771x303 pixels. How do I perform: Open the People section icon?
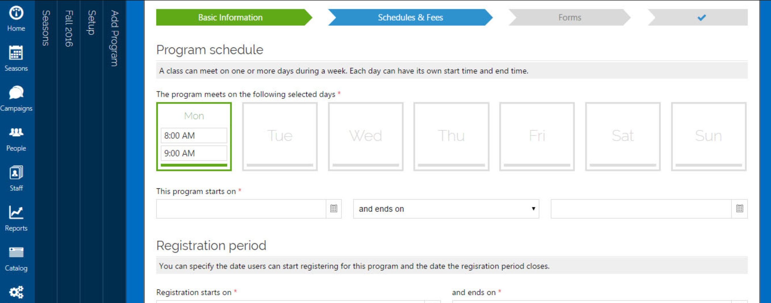coord(16,133)
